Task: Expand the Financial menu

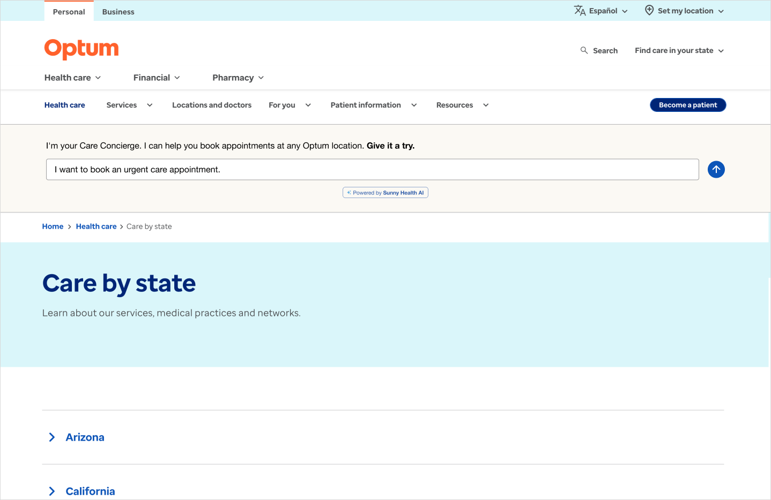Action: (x=156, y=78)
